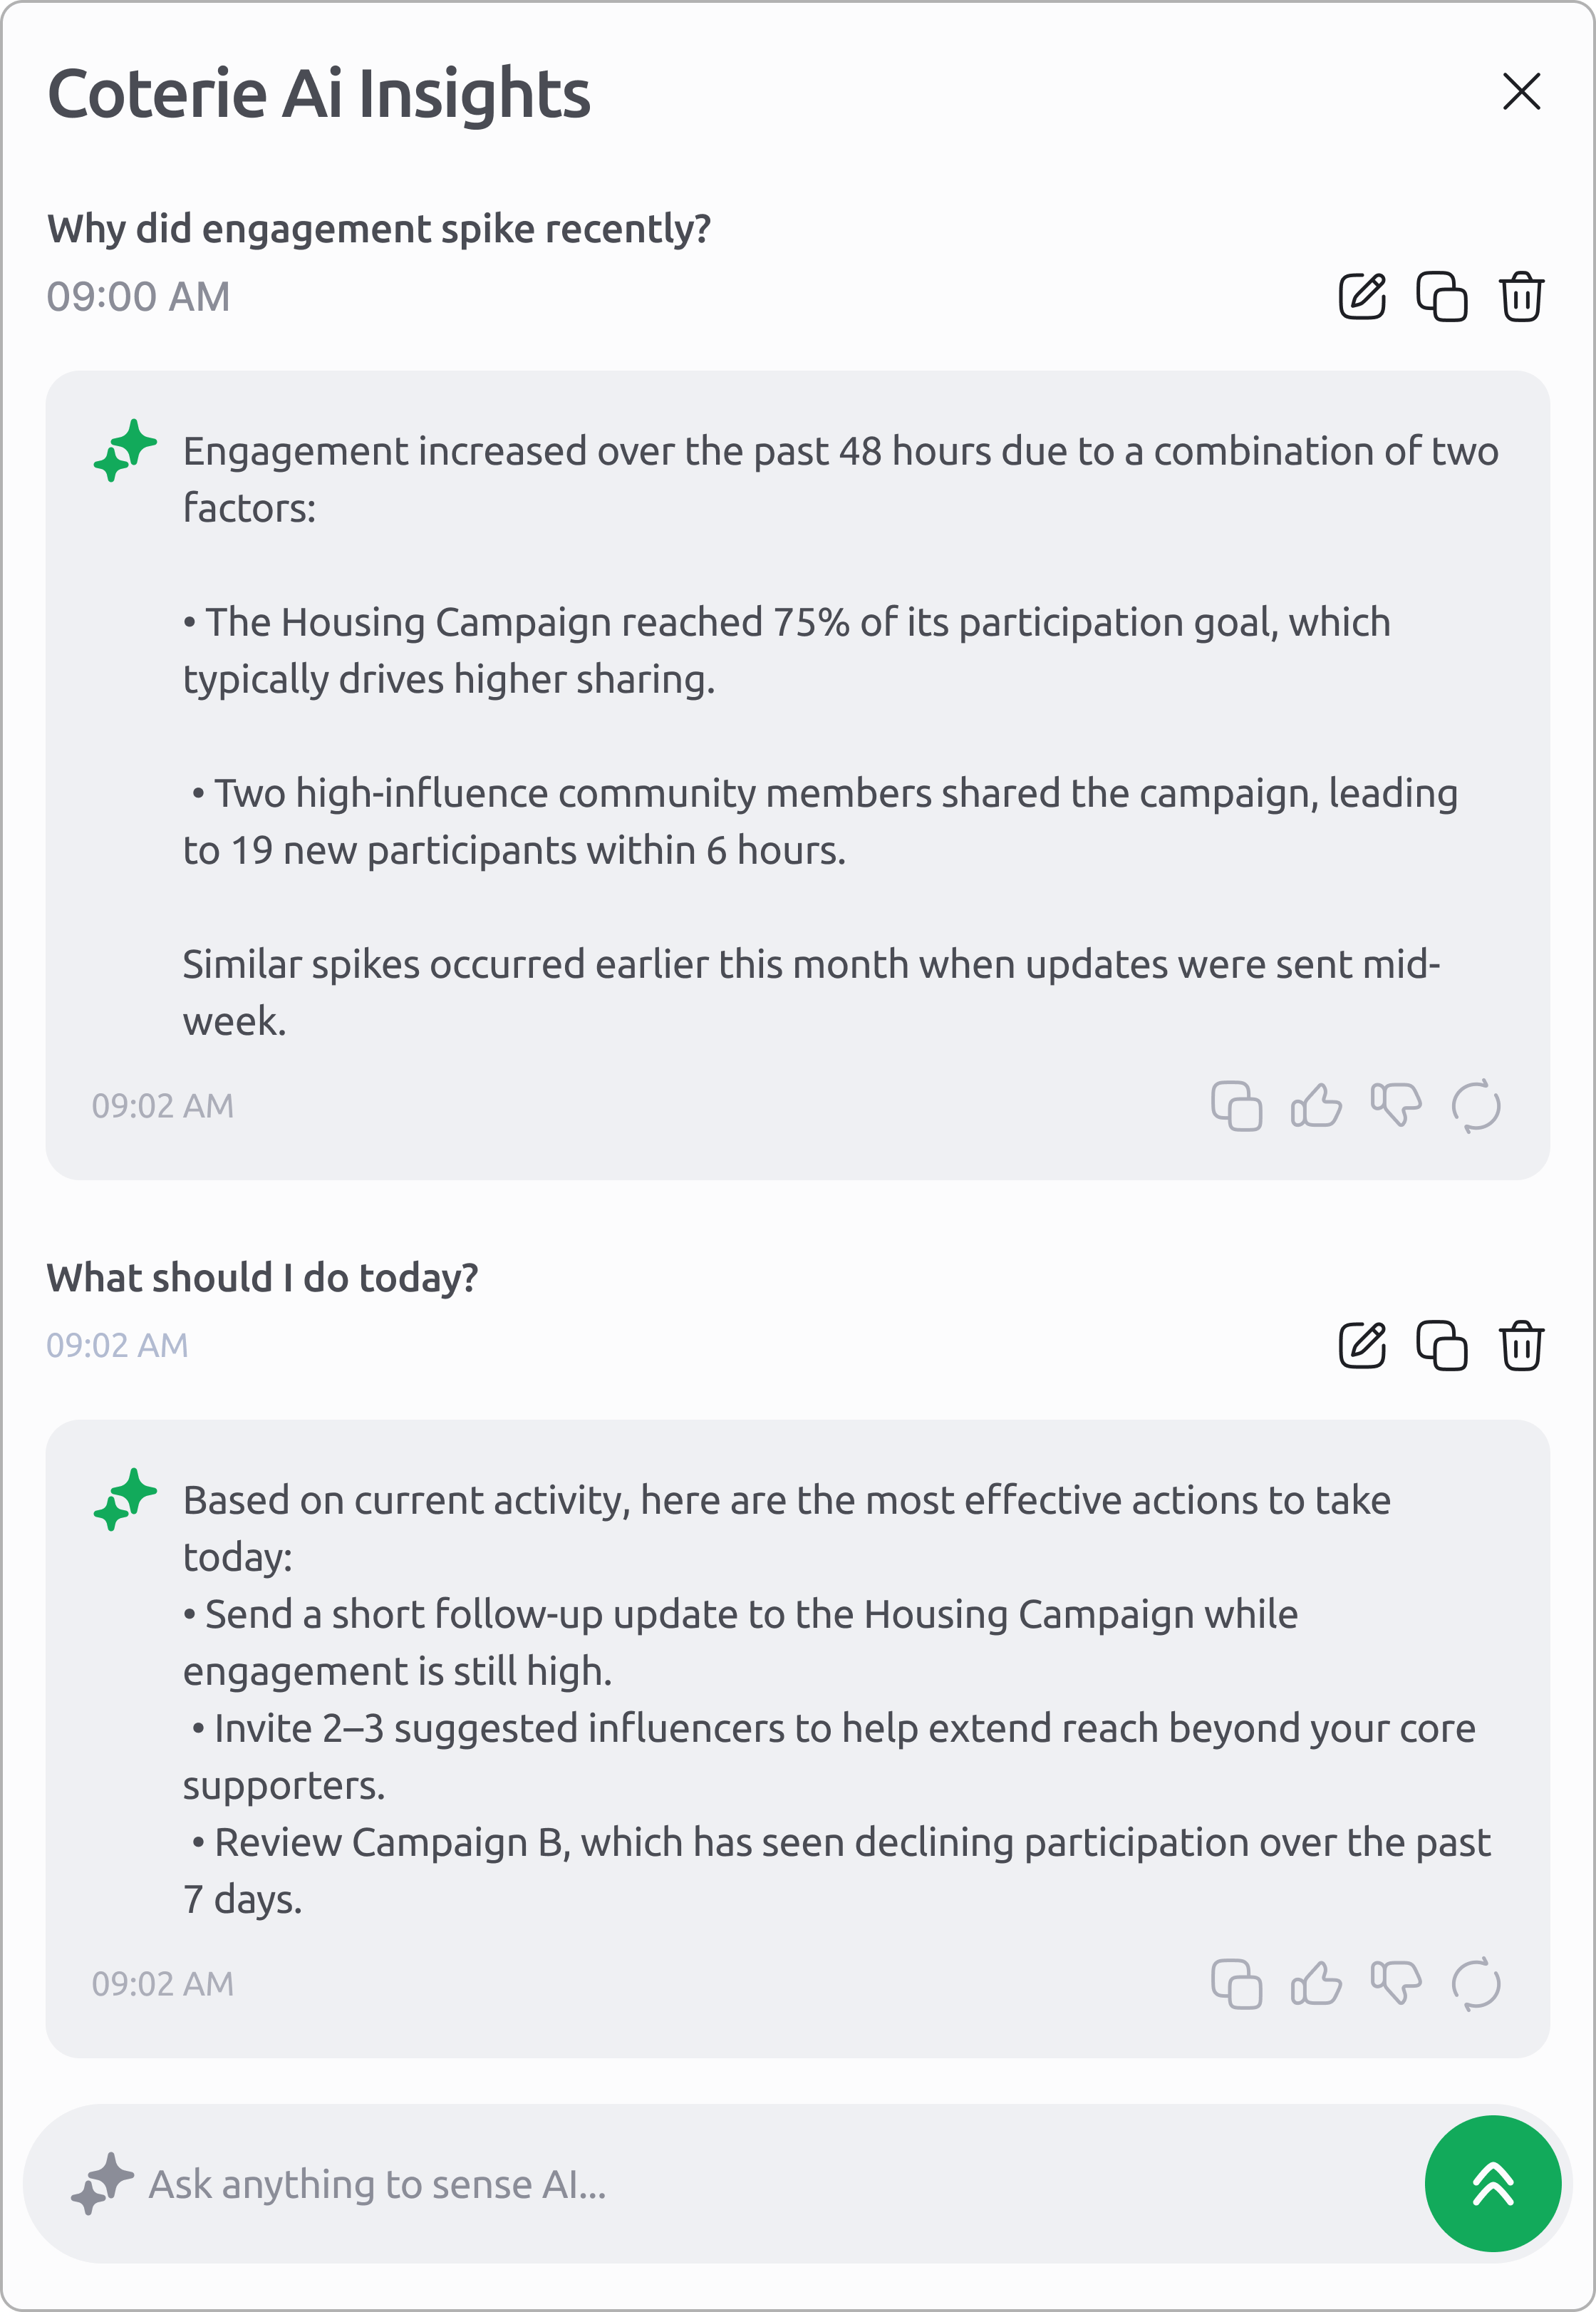This screenshot has width=1596, height=2312.
Task: Copy the 'What should I do today?' question
Action: point(1441,1345)
